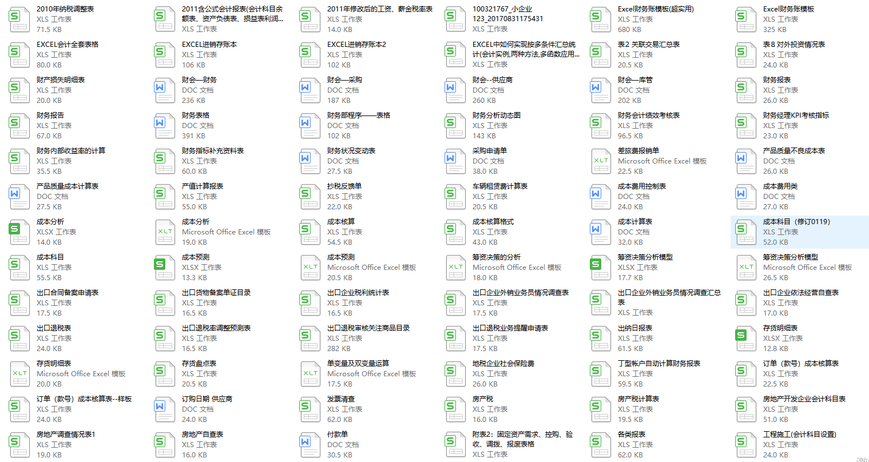This screenshot has width=869, height=462.
Task: Click the file name 出口合同备案申请表
Action: tap(68, 293)
